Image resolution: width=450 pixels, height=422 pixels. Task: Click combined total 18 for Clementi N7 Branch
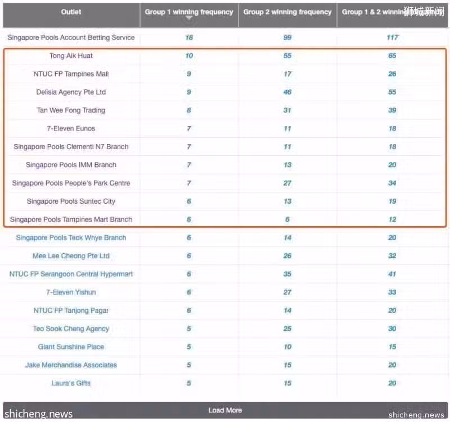coord(392,147)
